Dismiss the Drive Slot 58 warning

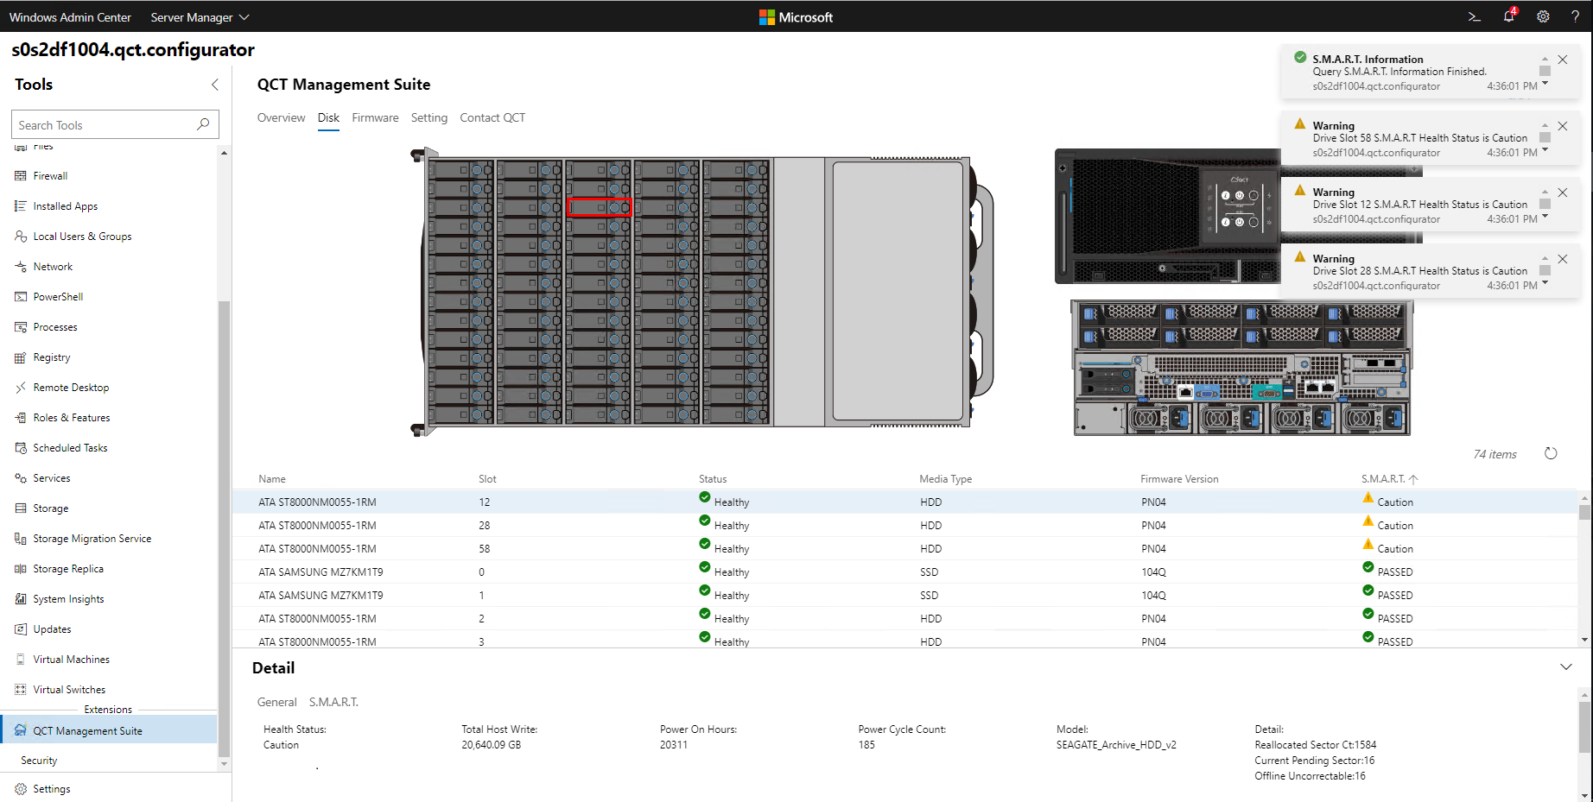tap(1563, 126)
